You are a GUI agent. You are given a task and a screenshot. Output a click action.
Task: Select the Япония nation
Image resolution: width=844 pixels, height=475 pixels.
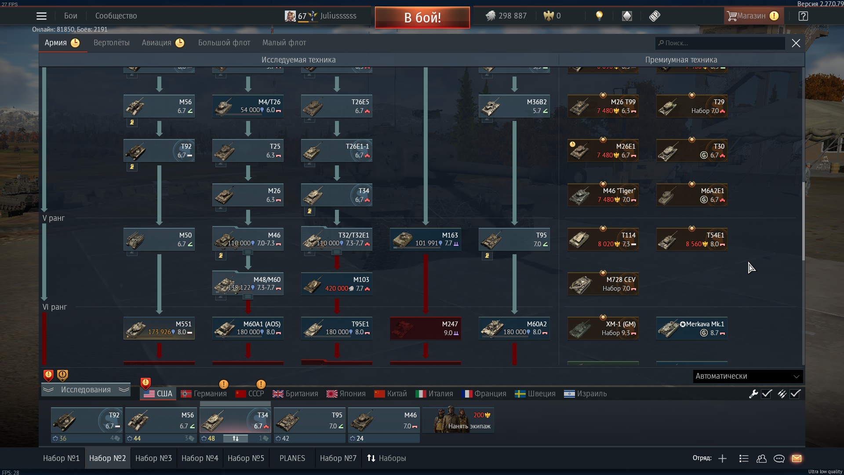(x=346, y=394)
